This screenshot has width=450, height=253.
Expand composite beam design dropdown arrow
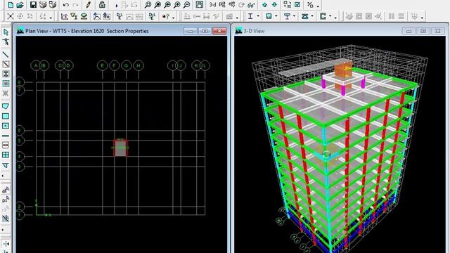click(x=294, y=16)
